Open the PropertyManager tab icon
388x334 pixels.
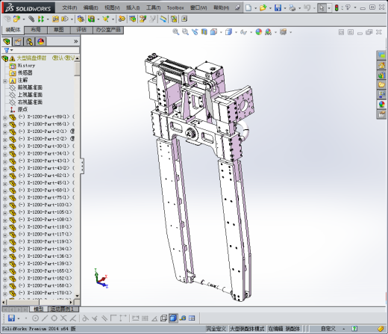pos(18,41)
